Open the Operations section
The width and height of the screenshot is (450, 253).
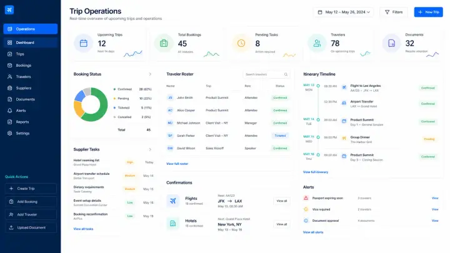tap(31, 29)
